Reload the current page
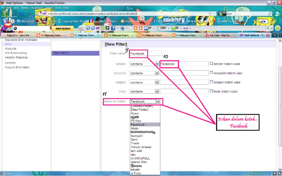Image resolution: width=282 pixels, height=176 pixels. coord(22,14)
